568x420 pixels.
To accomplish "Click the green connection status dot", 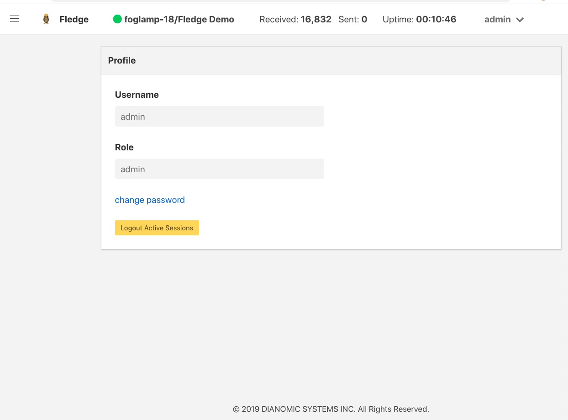I will 117,19.
